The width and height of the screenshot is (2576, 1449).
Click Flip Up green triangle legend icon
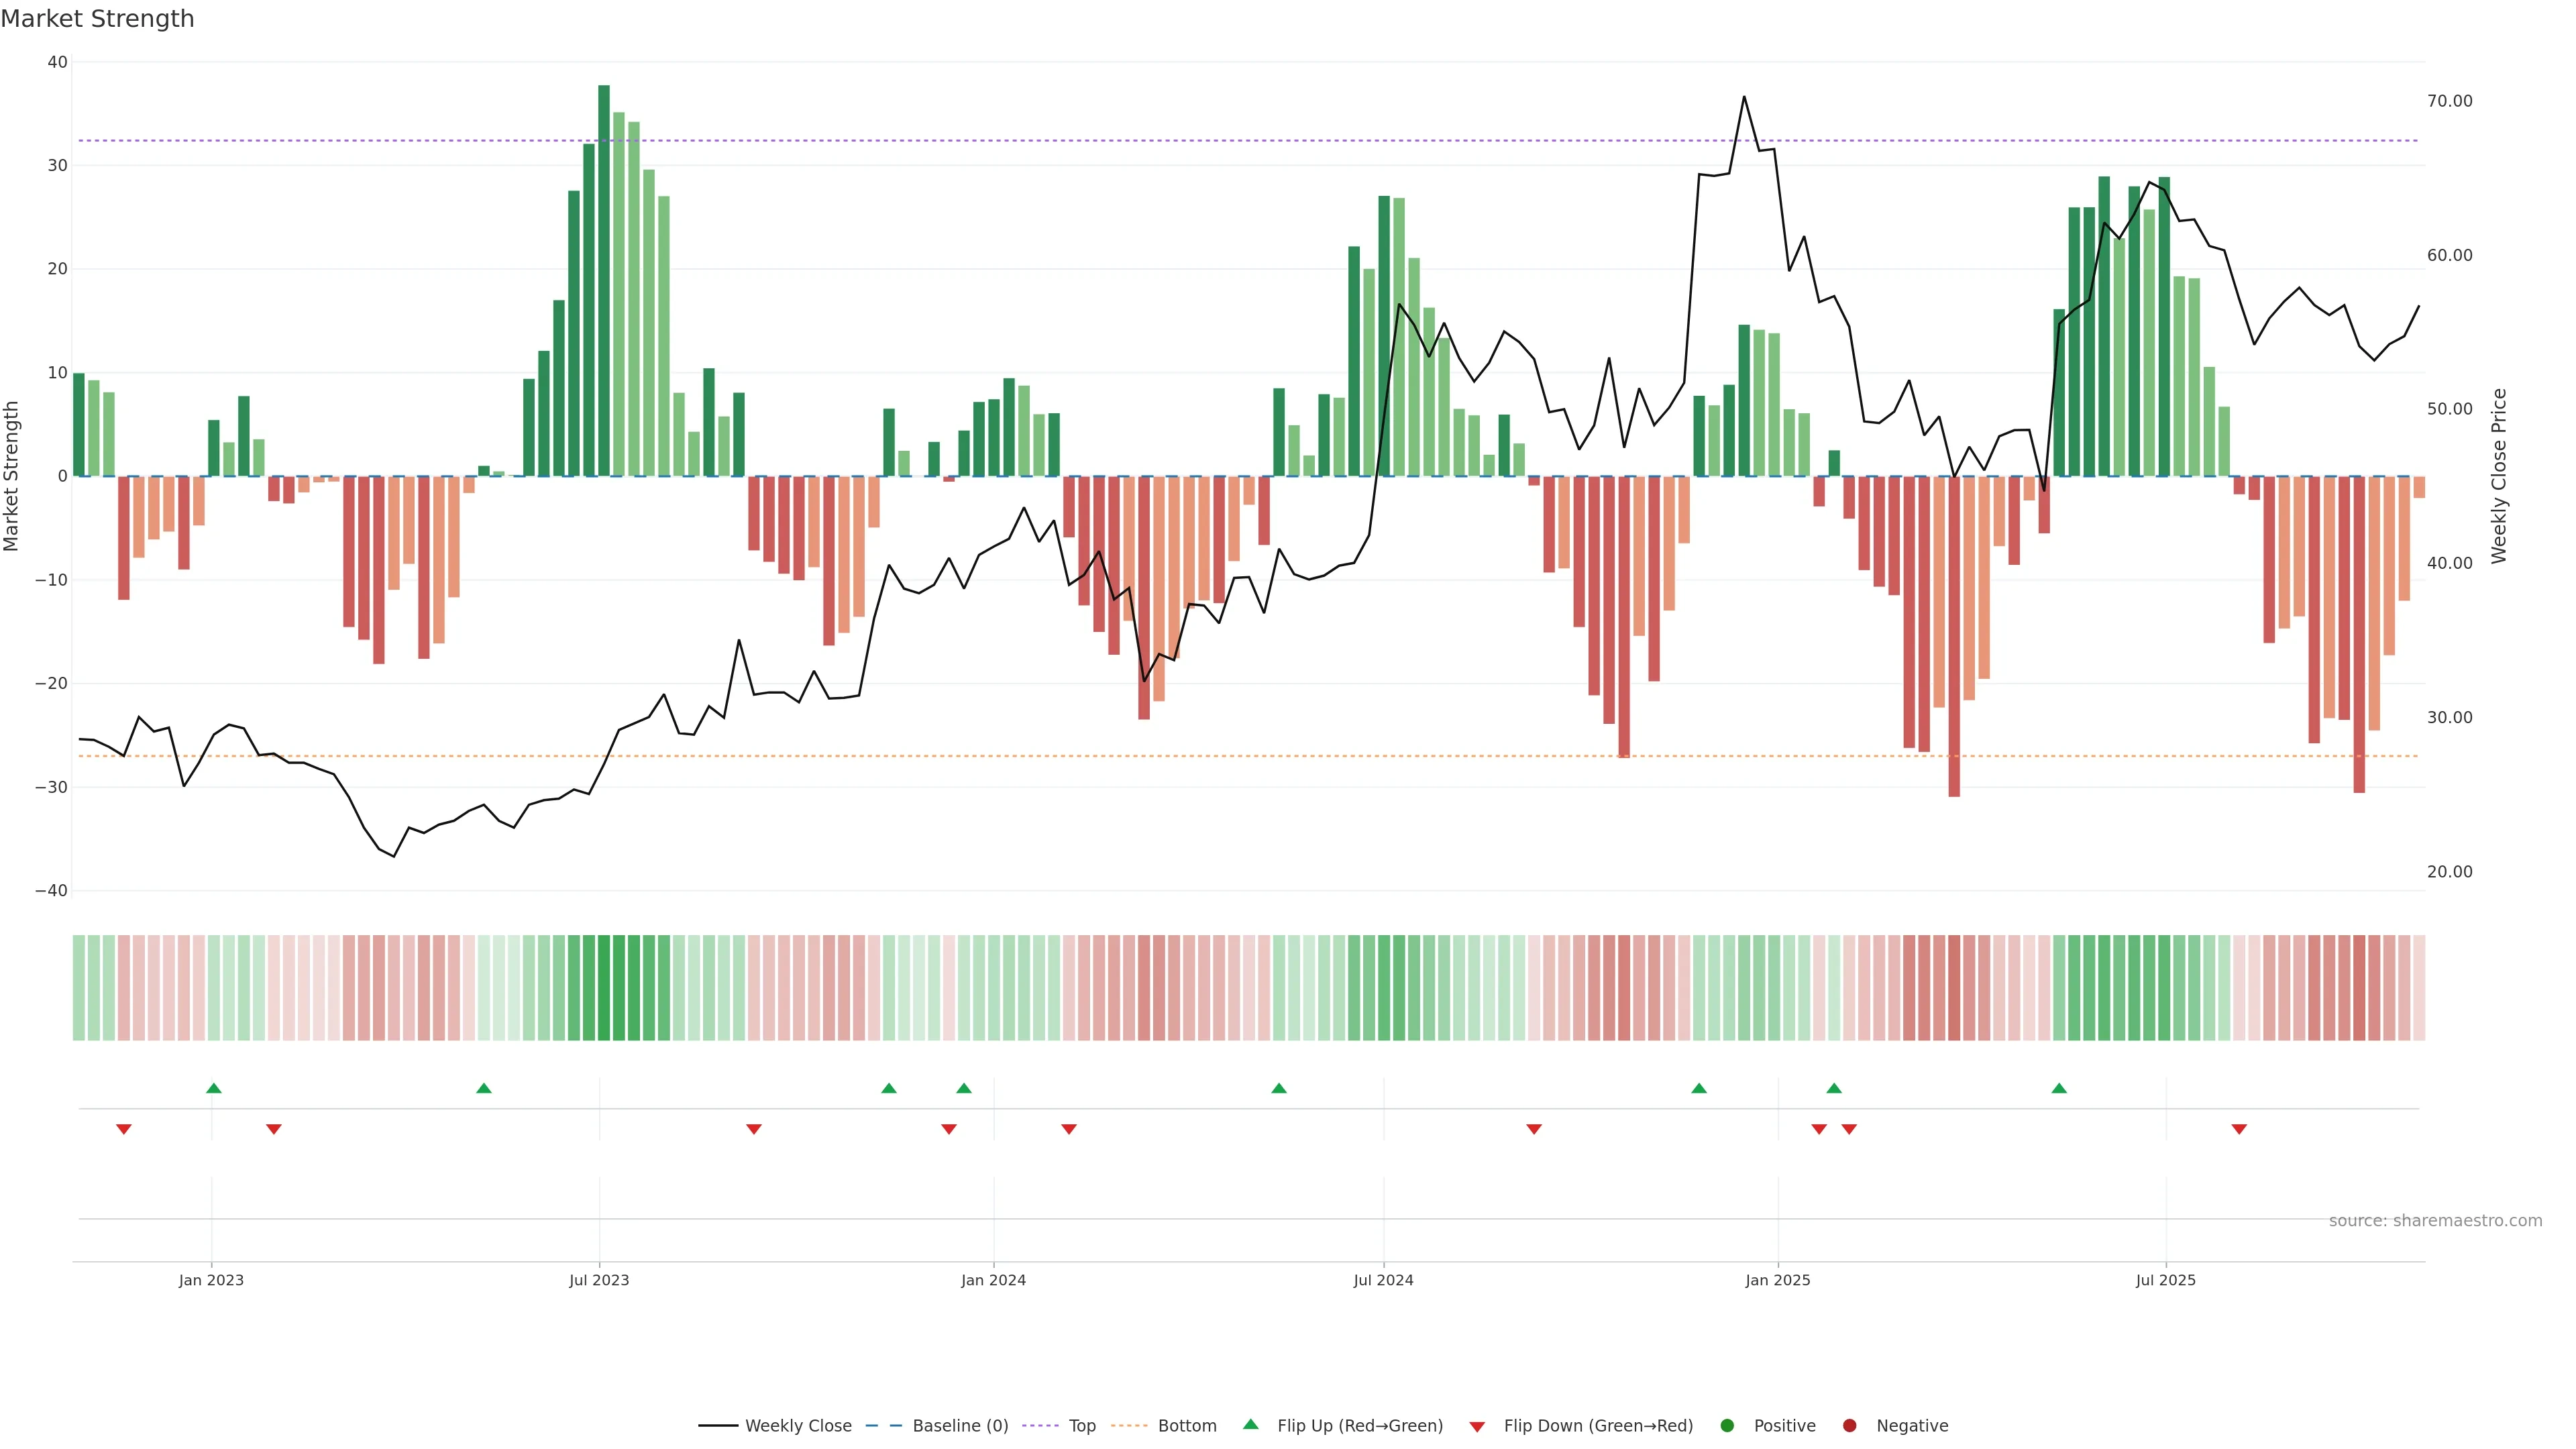click(1250, 1425)
